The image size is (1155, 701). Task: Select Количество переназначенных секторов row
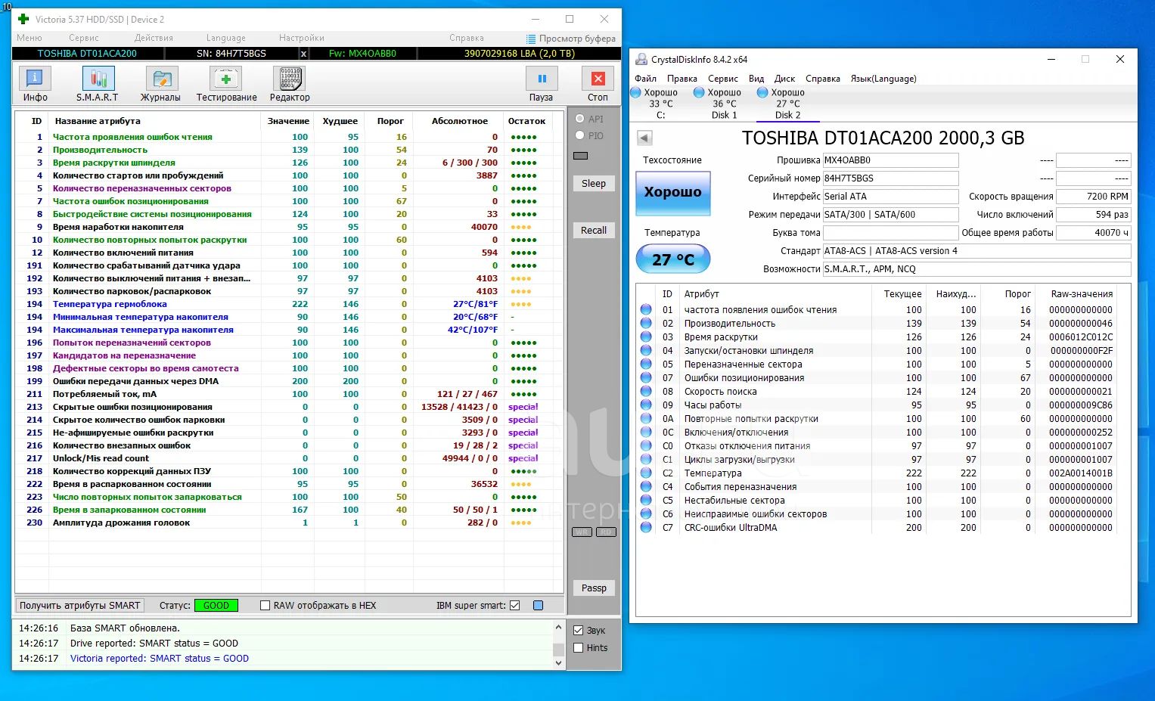(x=287, y=188)
